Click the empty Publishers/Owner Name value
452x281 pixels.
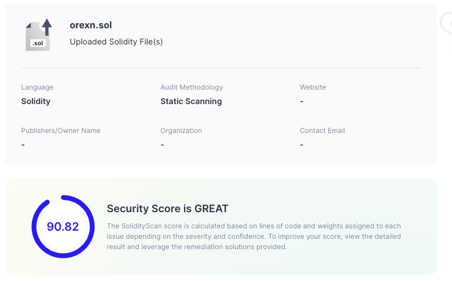[23, 145]
